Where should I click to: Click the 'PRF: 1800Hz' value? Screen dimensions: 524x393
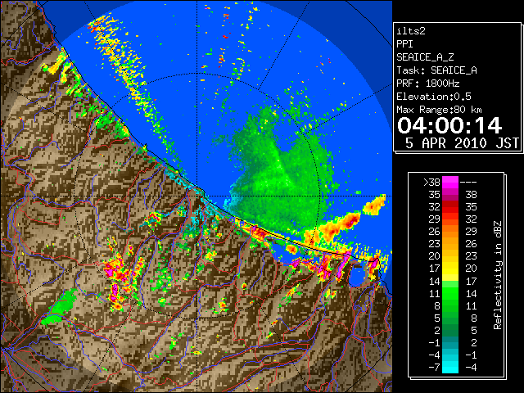(x=427, y=84)
